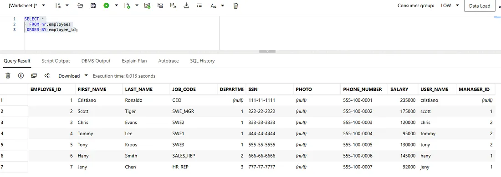501x177 pixels.
Task: Click the salary value 175000
Action: (x=403, y=112)
